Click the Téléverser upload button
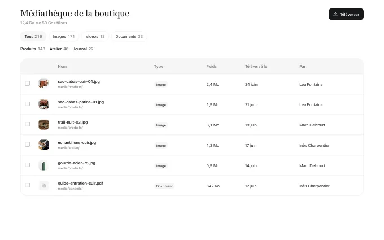 pos(346,14)
